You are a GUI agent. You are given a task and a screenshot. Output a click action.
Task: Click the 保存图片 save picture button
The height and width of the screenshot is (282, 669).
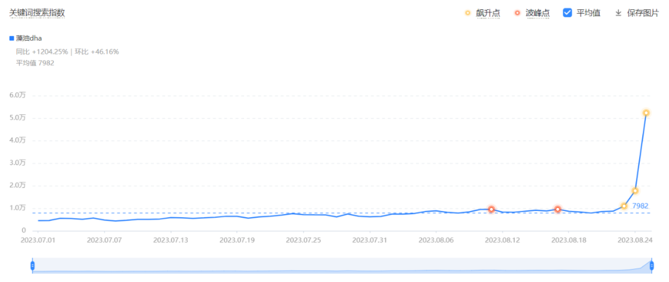[642, 13]
